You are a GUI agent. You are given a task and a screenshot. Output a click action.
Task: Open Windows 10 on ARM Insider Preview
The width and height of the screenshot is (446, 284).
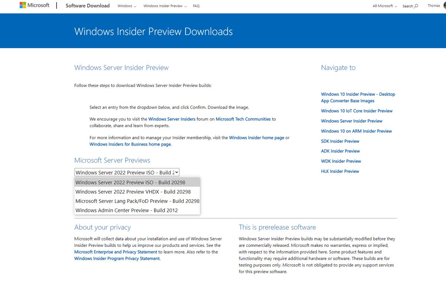pos(356,131)
